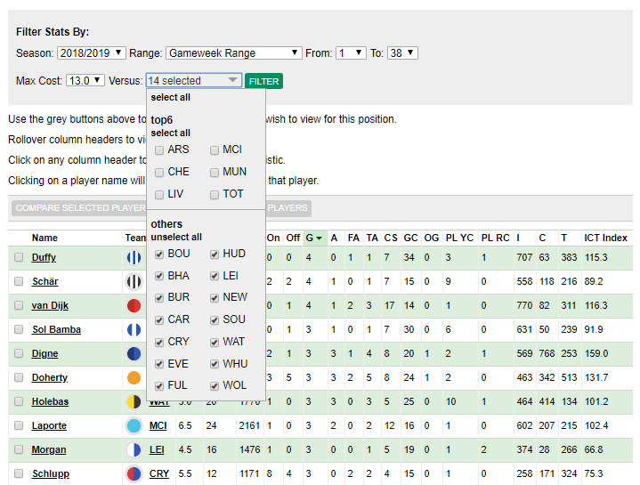
Task: Click 'unselect all' under others
Action: [176, 237]
